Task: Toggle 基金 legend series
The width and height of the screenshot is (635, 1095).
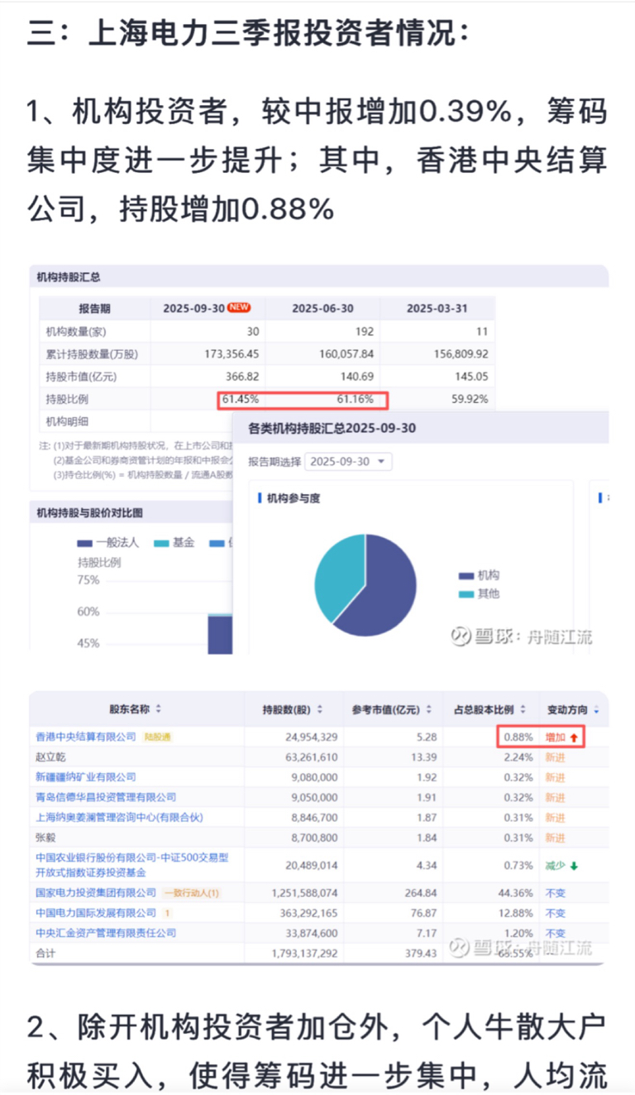Action: coord(174,543)
